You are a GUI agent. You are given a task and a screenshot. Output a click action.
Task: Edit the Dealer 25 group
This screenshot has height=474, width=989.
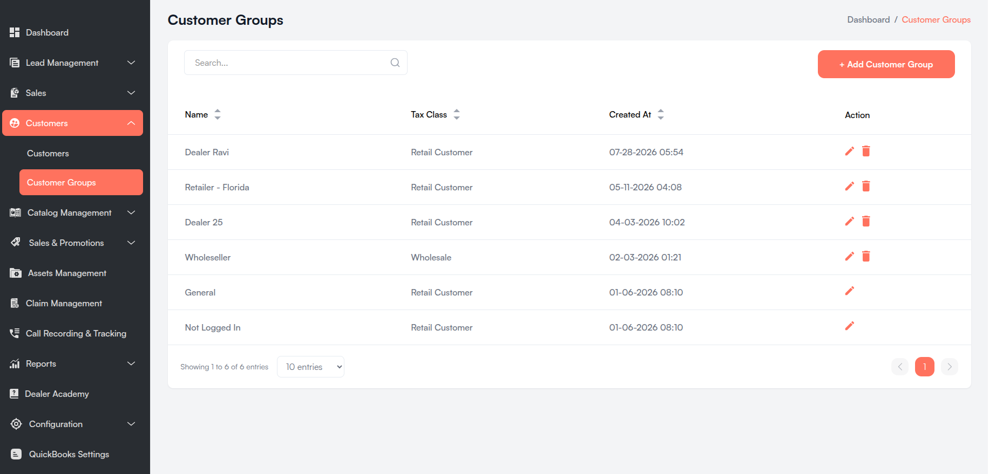pyautogui.click(x=849, y=221)
